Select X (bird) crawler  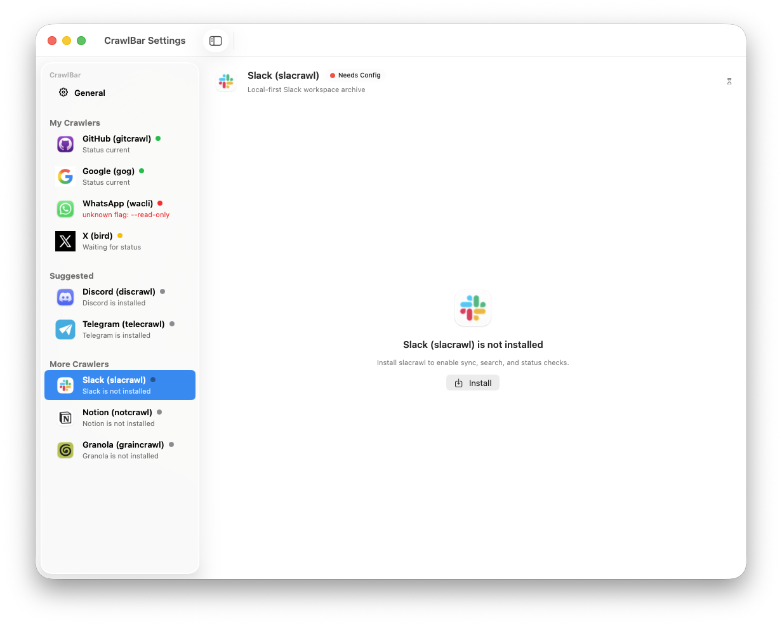pyautogui.click(x=120, y=241)
